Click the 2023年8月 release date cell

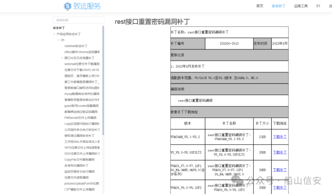coord(280,44)
